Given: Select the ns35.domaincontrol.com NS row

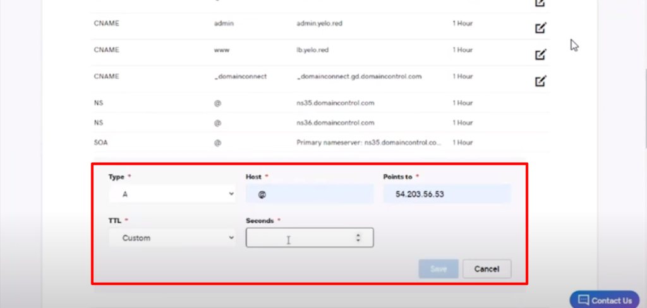Looking at the screenshot, I should (336, 103).
